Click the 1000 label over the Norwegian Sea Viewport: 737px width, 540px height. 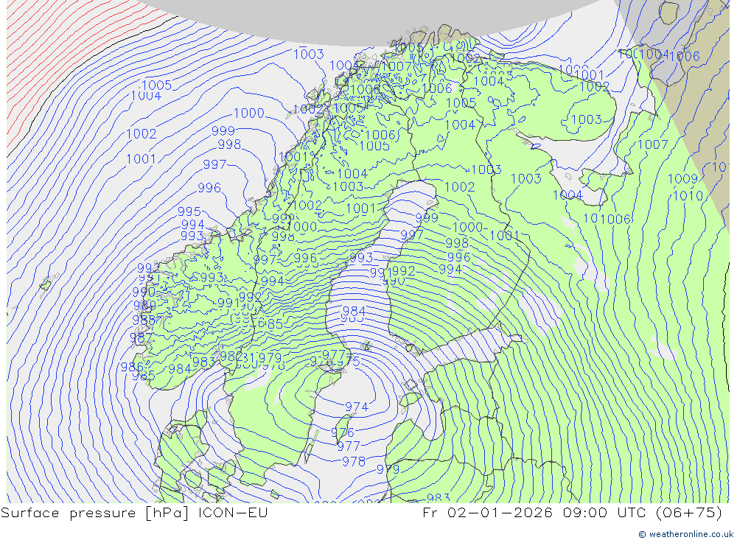pos(249,113)
